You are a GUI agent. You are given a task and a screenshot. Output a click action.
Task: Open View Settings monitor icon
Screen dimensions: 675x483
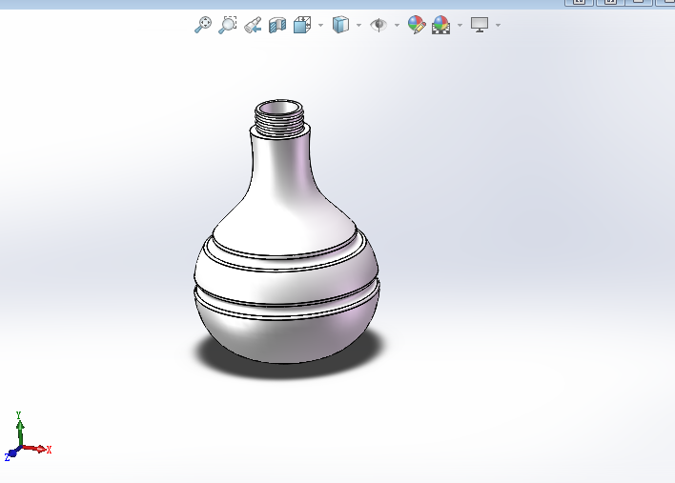point(480,25)
